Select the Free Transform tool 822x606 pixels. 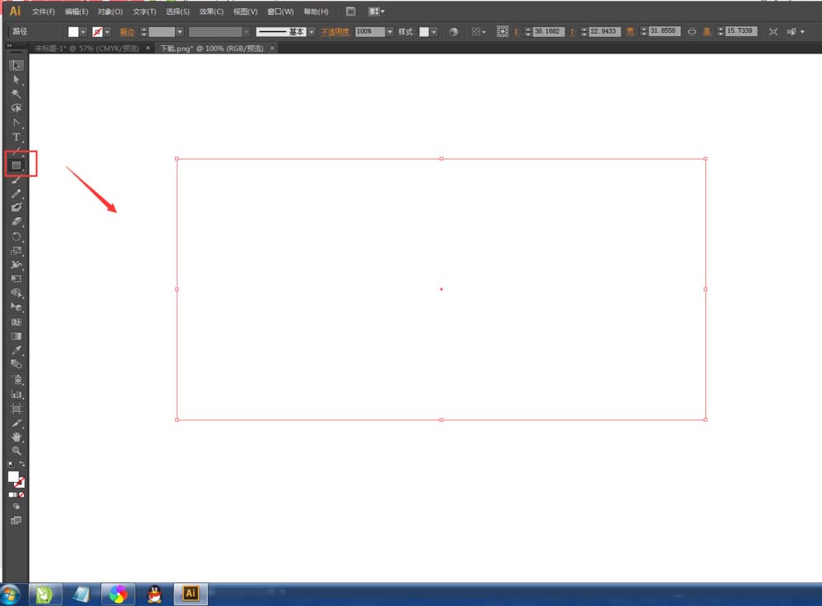pos(16,279)
